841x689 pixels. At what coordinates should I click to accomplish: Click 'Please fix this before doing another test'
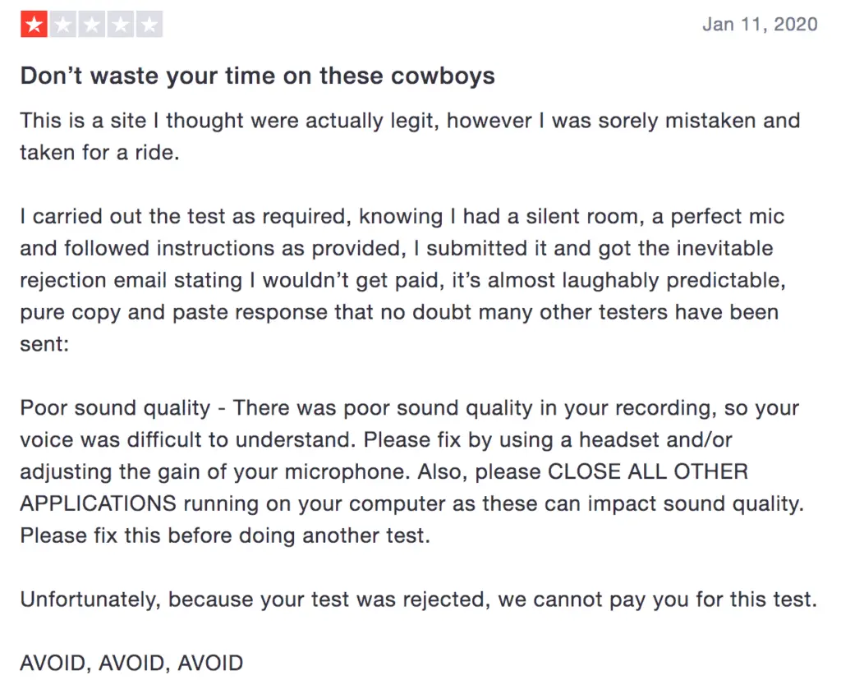point(225,535)
